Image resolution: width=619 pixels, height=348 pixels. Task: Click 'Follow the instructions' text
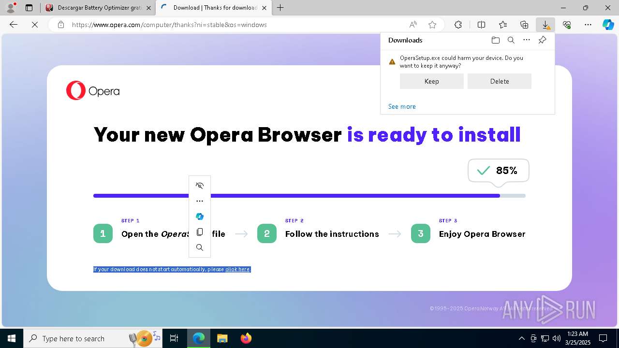(332, 234)
